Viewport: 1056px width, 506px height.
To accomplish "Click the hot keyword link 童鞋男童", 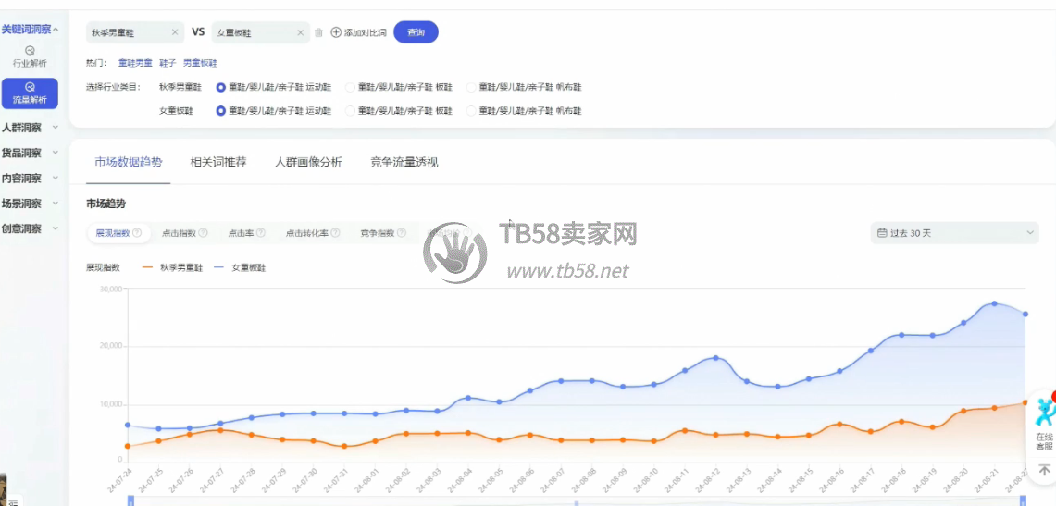I will [x=135, y=63].
